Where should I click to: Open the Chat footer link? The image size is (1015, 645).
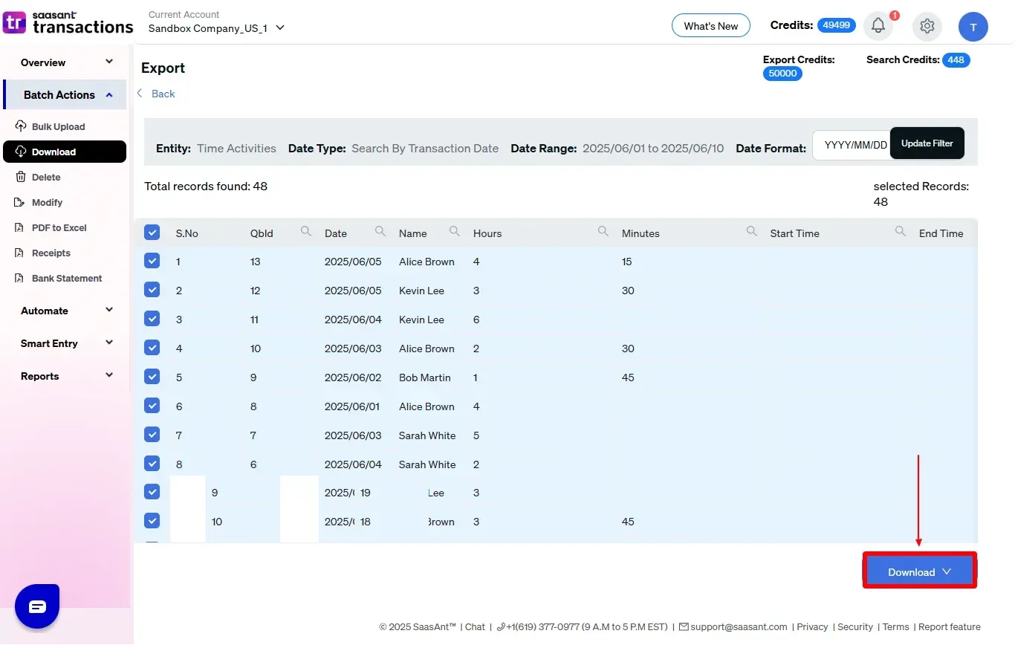(x=475, y=626)
